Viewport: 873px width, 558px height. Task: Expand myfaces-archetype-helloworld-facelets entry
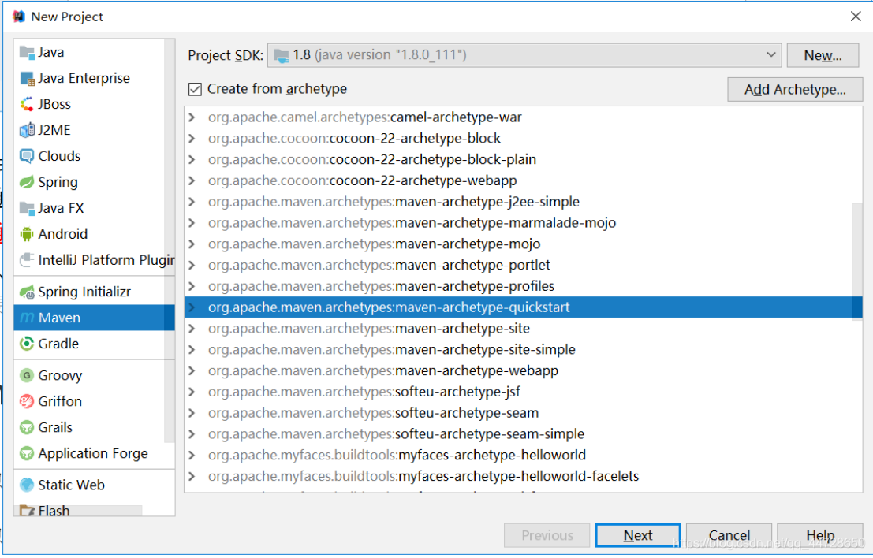[192, 476]
